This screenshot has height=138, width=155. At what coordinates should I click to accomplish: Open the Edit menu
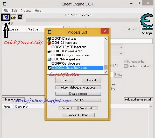point(15,11)
